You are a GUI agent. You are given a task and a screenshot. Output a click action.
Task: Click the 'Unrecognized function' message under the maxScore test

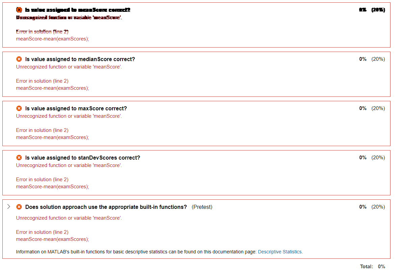(x=69, y=116)
